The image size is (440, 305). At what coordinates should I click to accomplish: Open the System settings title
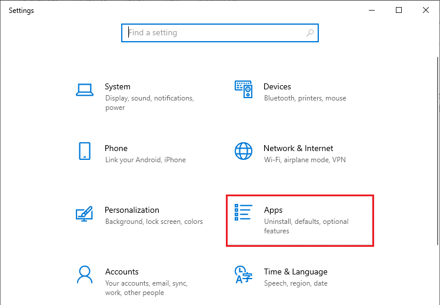pos(117,86)
